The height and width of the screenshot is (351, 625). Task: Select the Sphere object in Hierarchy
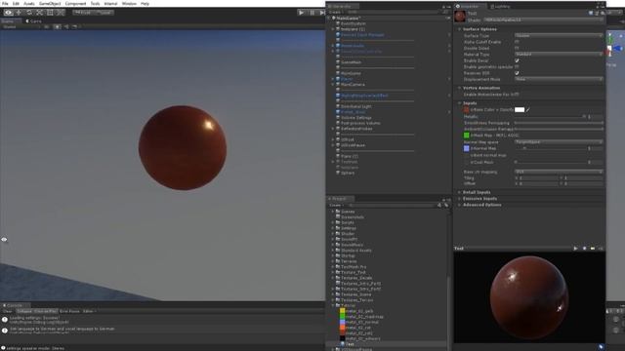click(x=348, y=173)
